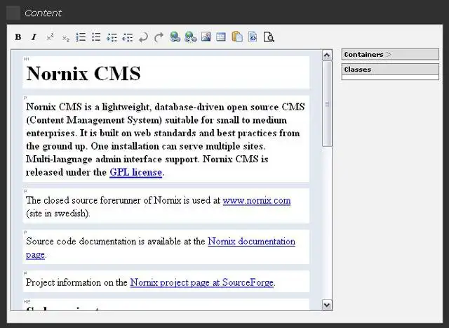Click the Content panel title

pyautogui.click(x=43, y=13)
